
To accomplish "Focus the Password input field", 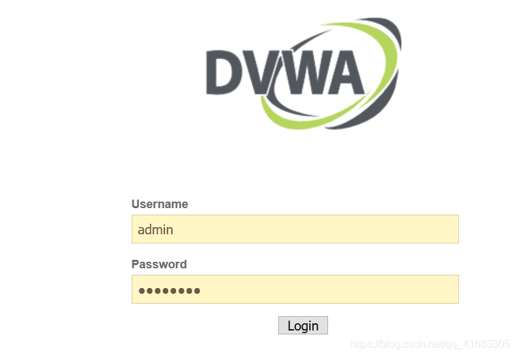I will [x=295, y=289].
